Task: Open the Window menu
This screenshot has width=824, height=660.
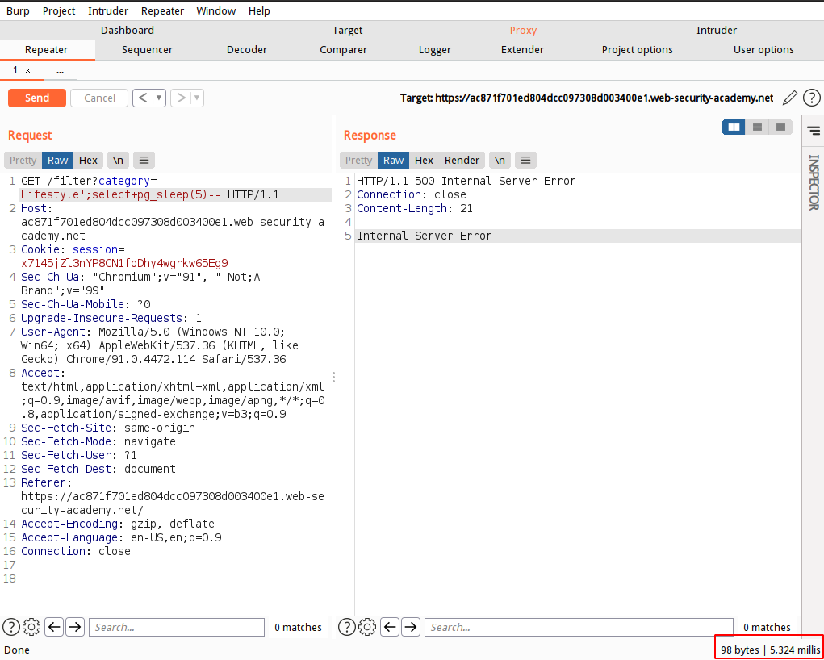Action: coord(216,11)
